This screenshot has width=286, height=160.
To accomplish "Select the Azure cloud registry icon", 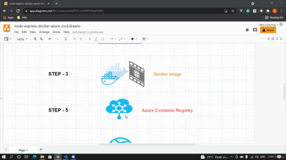I will 119,109.
